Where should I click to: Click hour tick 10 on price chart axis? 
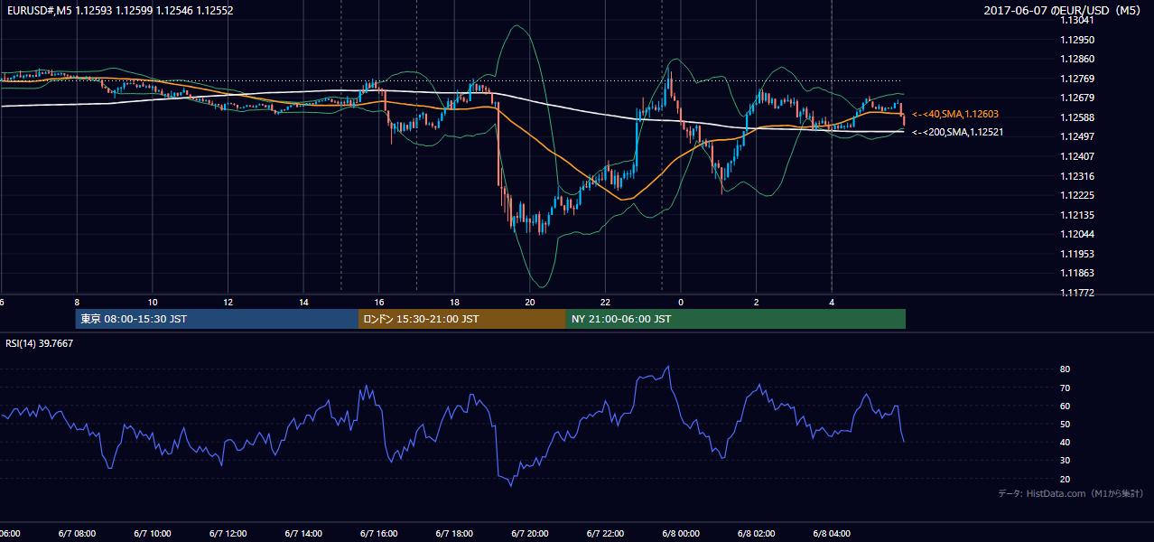[x=153, y=302]
